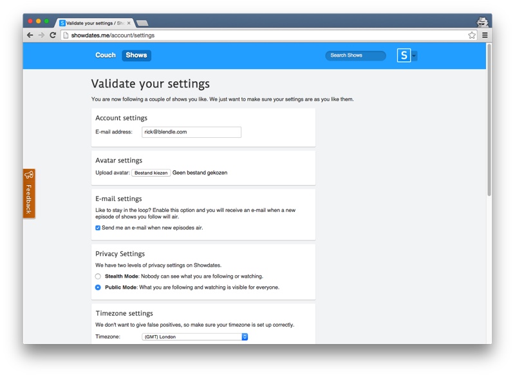
Task: Click the browser forward arrow
Action: 41,35
